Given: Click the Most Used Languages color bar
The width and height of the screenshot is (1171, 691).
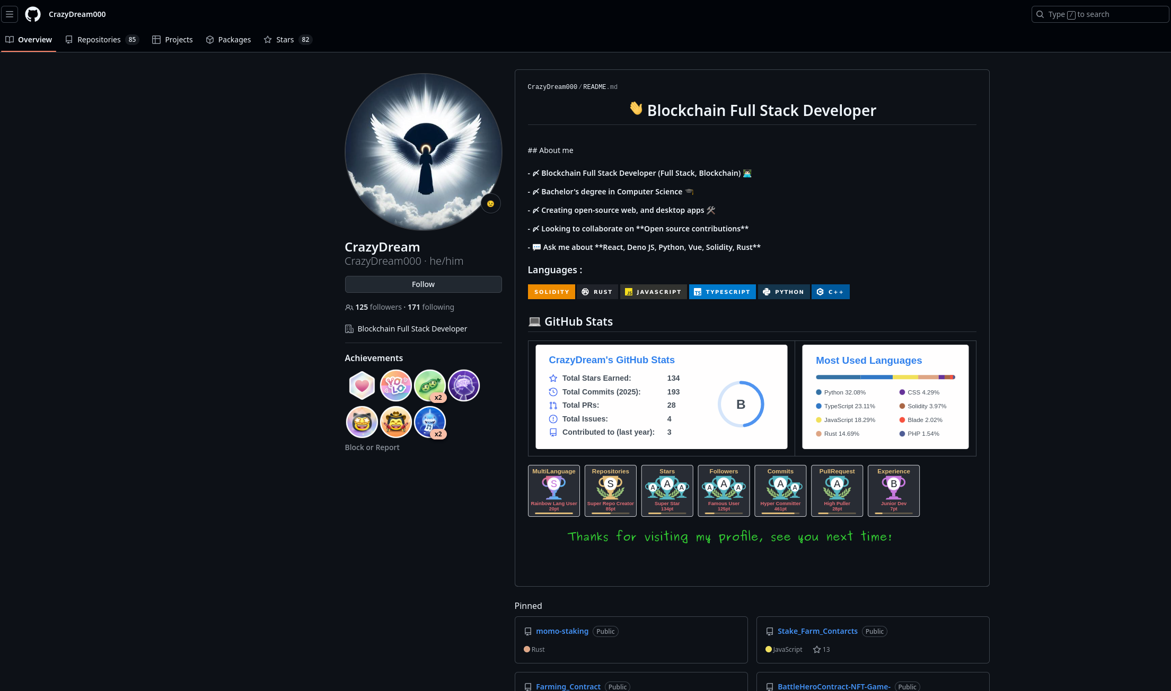Looking at the screenshot, I should (x=885, y=377).
